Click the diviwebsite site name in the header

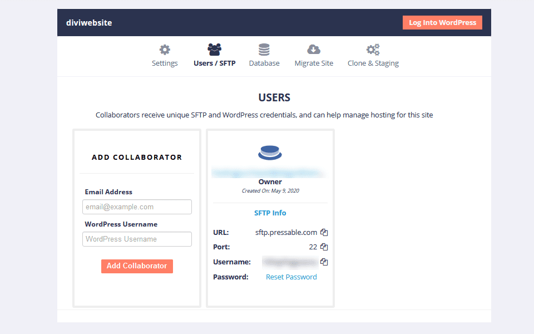[89, 23]
